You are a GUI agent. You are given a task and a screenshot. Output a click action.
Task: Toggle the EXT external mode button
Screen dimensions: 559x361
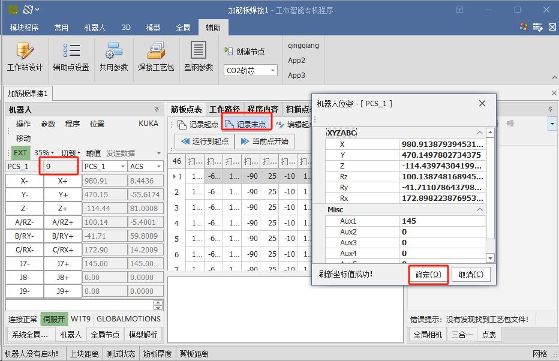pos(20,153)
